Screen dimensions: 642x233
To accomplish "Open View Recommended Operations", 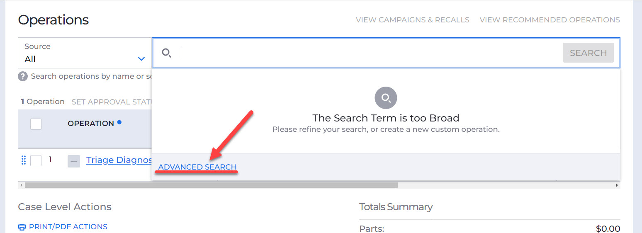I will (x=550, y=20).
